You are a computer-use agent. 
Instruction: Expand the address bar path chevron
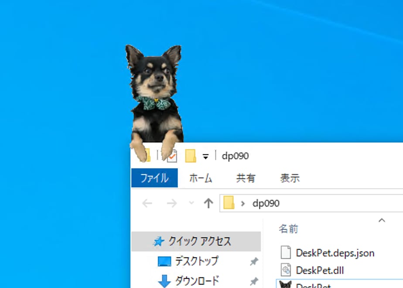click(x=242, y=204)
